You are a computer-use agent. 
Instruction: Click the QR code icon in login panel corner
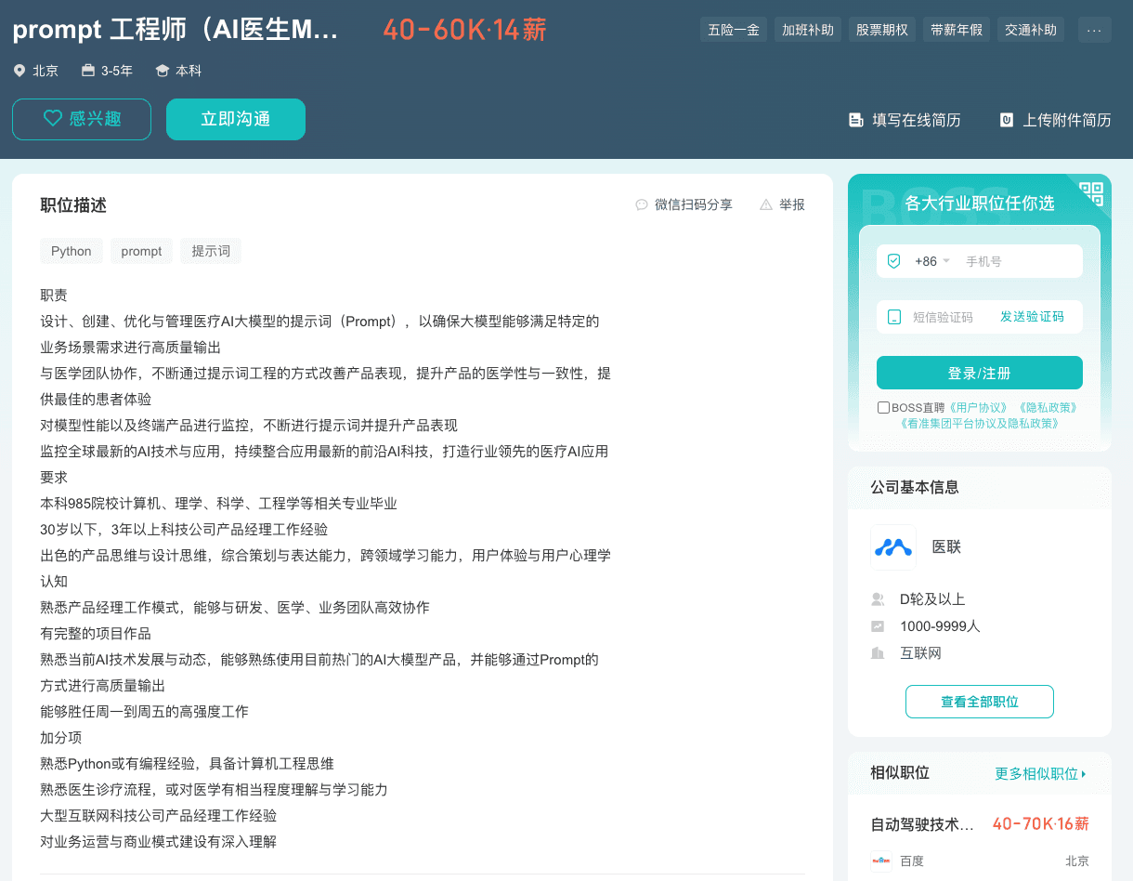(1089, 194)
